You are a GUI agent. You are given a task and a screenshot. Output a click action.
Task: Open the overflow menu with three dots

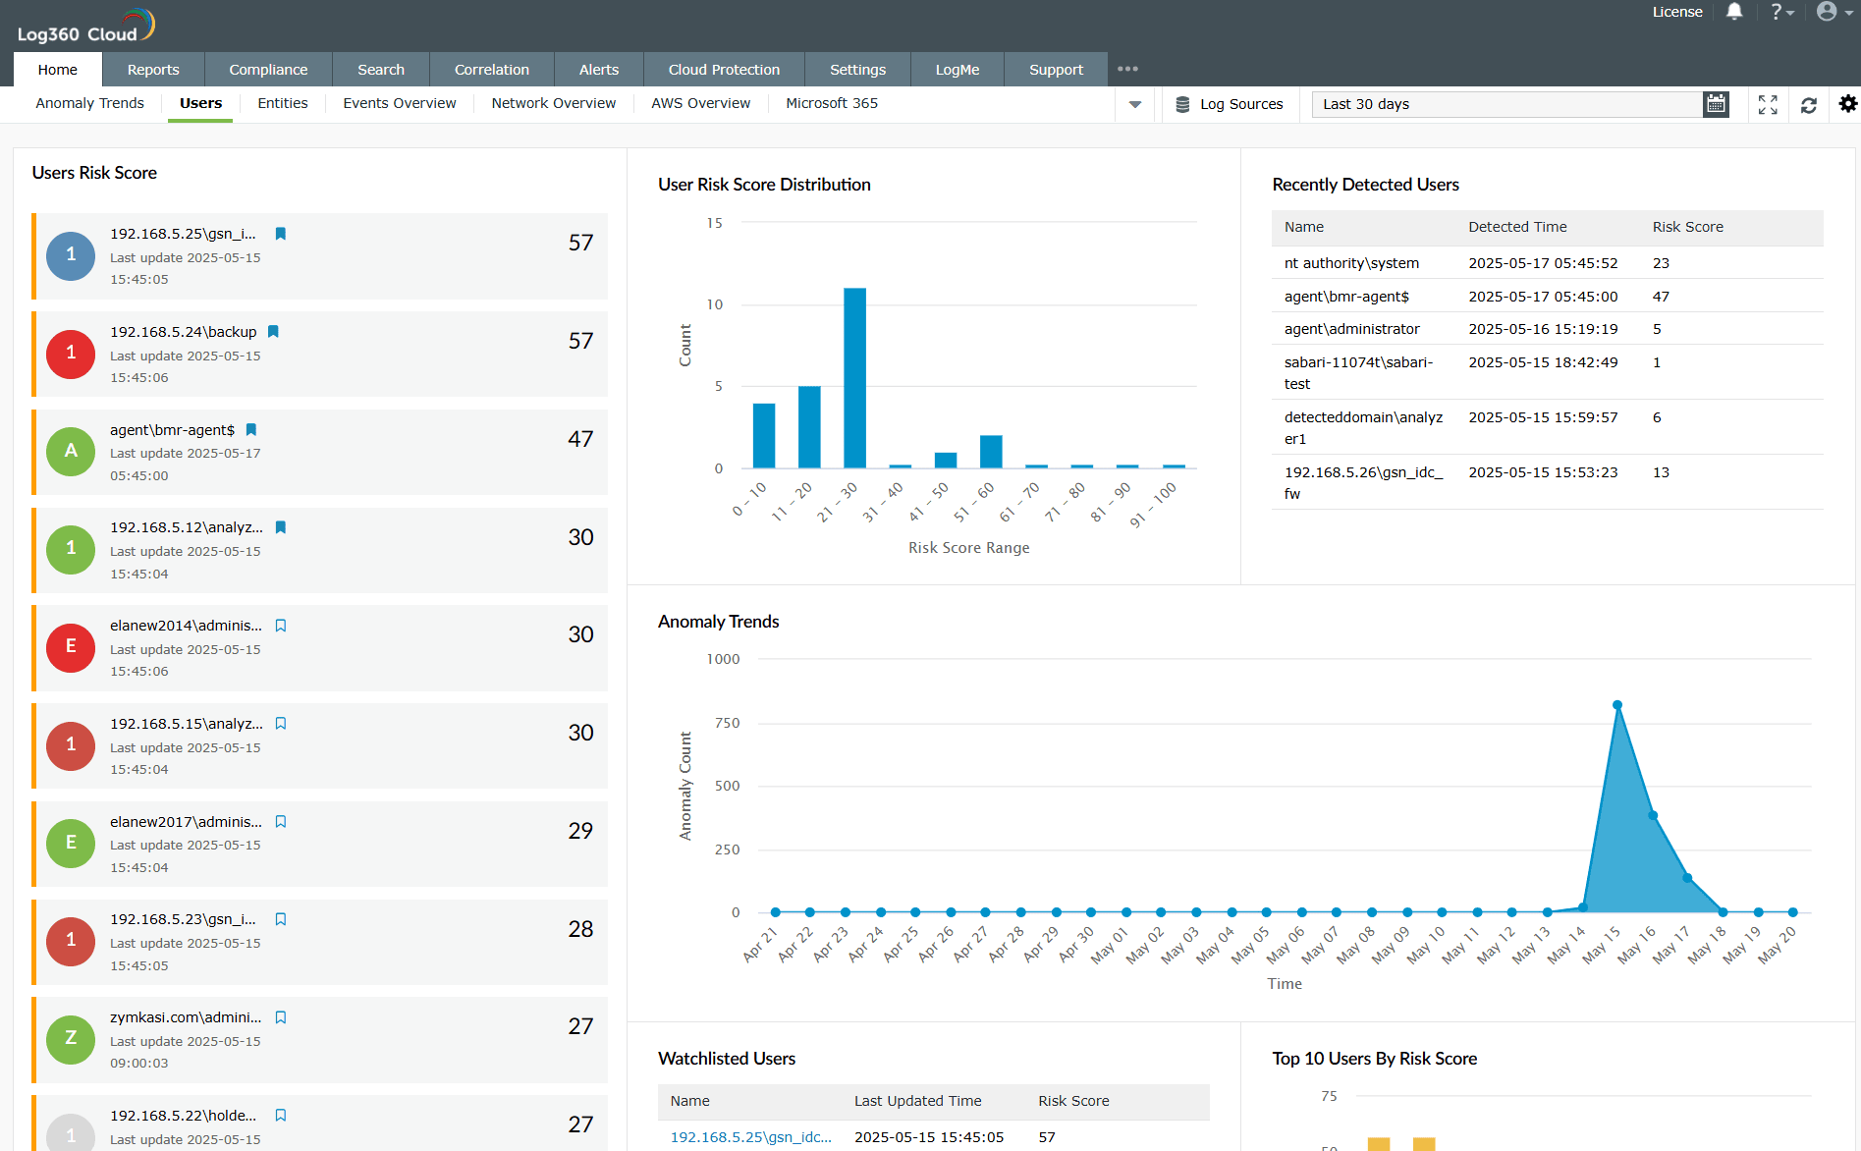click(x=1127, y=69)
